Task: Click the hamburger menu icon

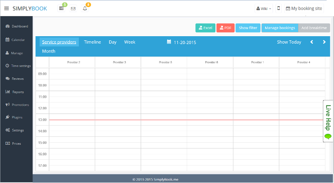Action: point(6,8)
